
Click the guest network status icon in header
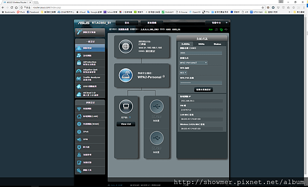[x=216, y=29]
